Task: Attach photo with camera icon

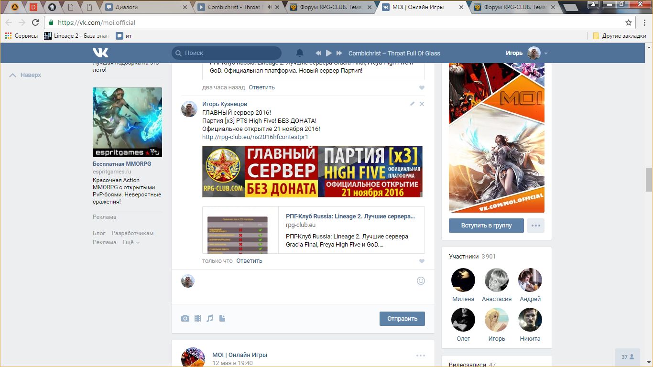Action: (x=185, y=318)
